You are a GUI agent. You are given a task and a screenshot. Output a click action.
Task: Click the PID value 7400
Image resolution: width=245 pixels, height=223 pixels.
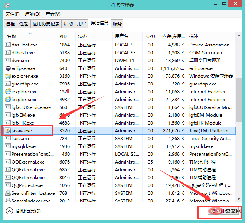(65, 61)
